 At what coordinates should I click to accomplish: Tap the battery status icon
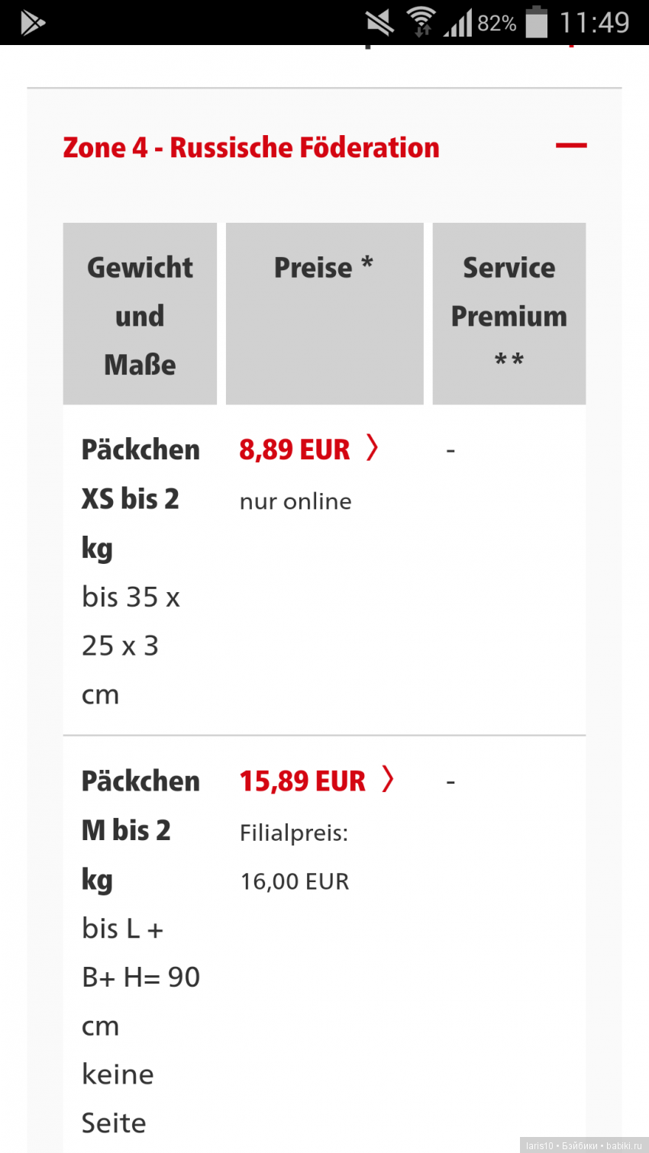537,22
